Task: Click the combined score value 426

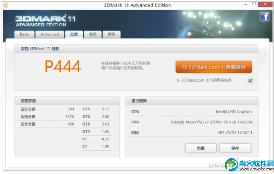Action: tap(71, 124)
